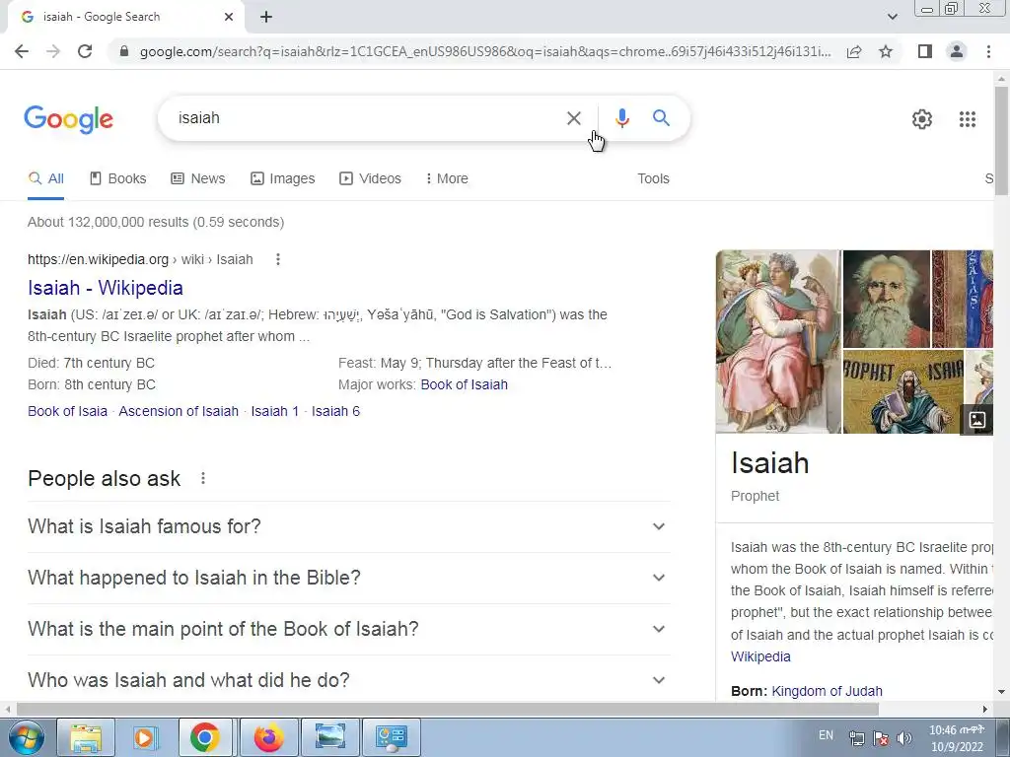Clear the search box text

[x=573, y=118]
